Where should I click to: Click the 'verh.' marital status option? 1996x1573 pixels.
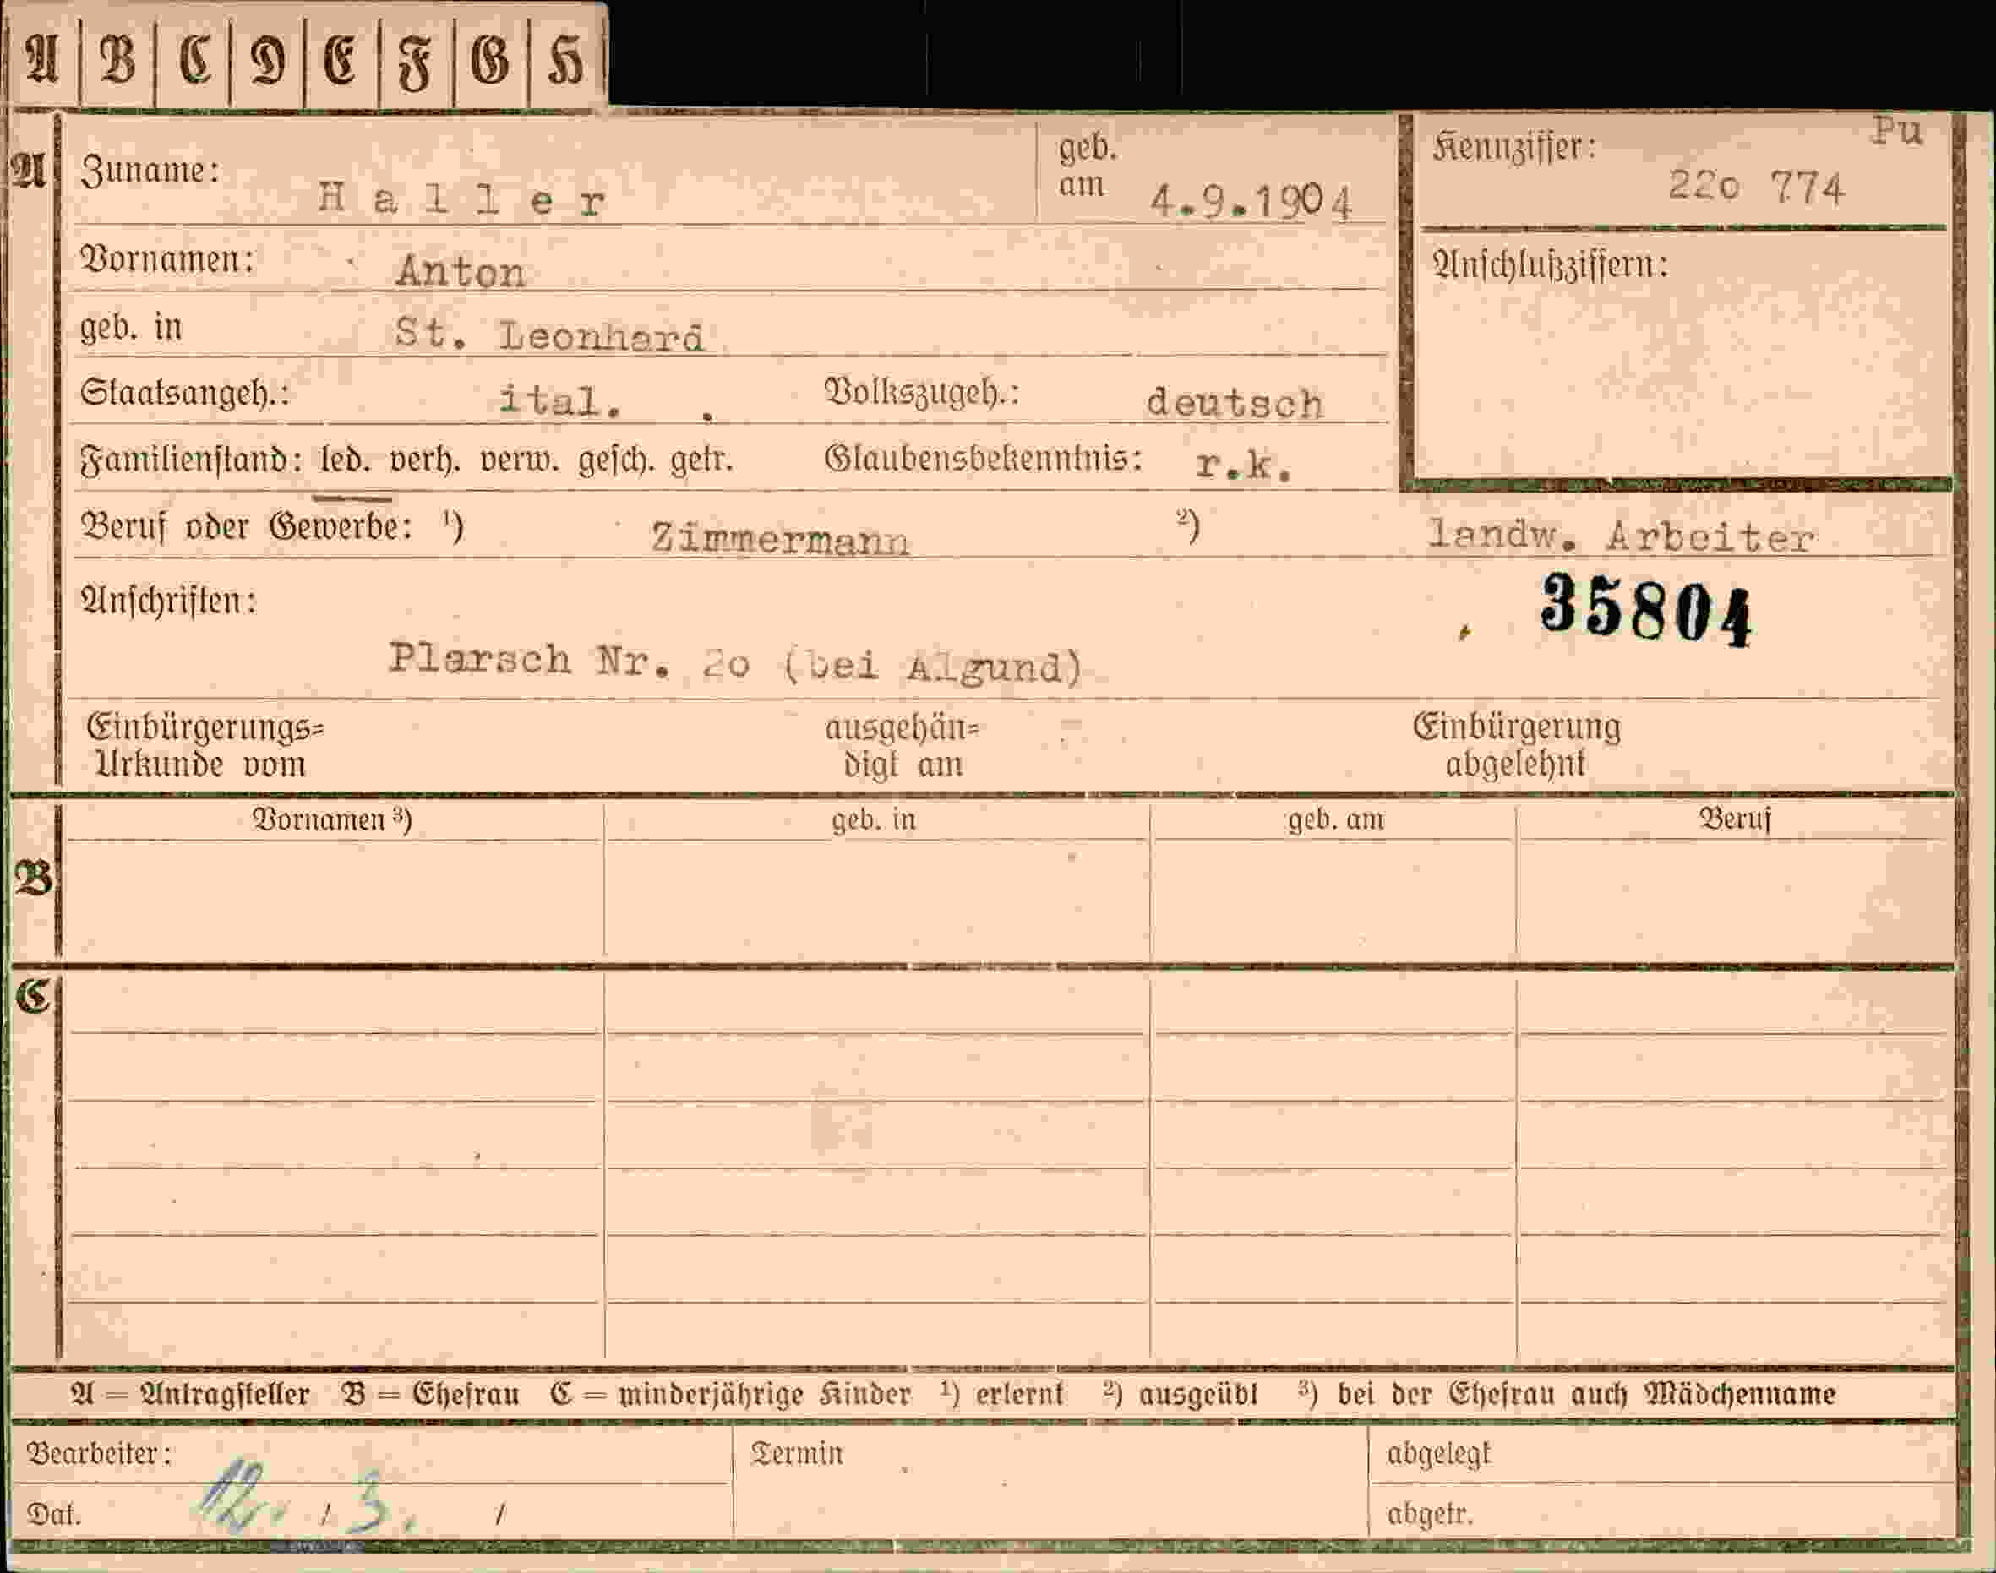(424, 459)
